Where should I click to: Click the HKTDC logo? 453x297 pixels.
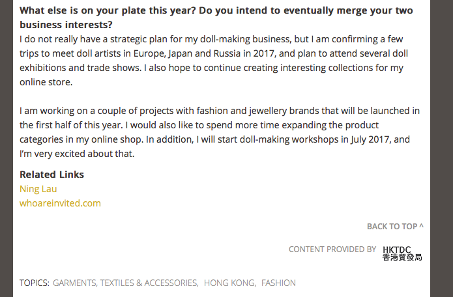[x=397, y=249]
